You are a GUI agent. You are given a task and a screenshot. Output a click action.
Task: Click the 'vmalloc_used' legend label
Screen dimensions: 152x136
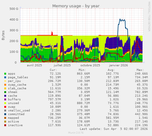pos(19,111)
